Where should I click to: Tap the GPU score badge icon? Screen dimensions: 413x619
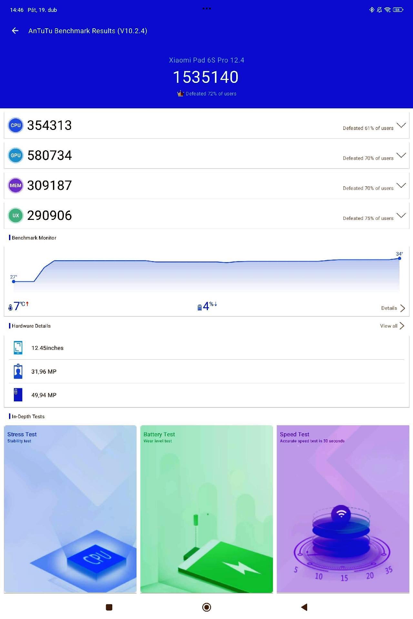click(15, 155)
